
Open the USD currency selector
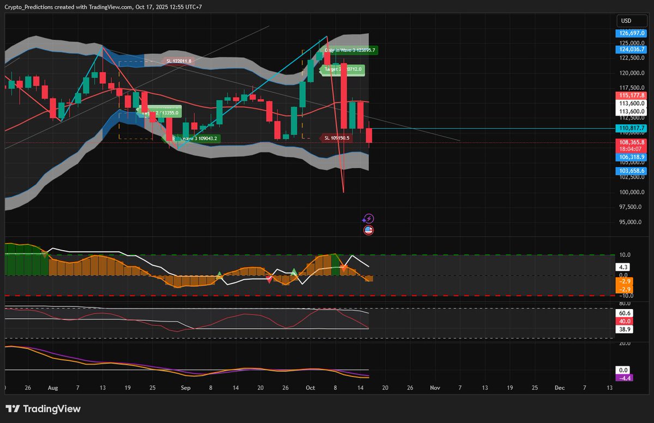click(632, 21)
